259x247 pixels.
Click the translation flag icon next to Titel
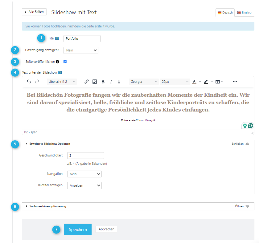(x=57, y=38)
